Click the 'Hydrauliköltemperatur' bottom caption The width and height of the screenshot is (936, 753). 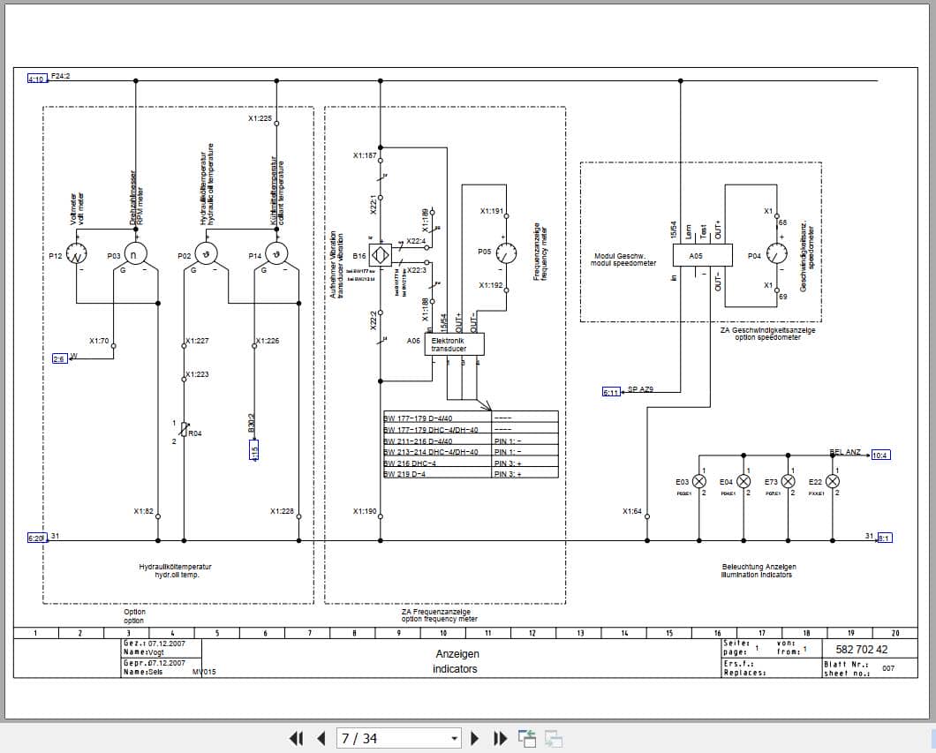point(175,567)
